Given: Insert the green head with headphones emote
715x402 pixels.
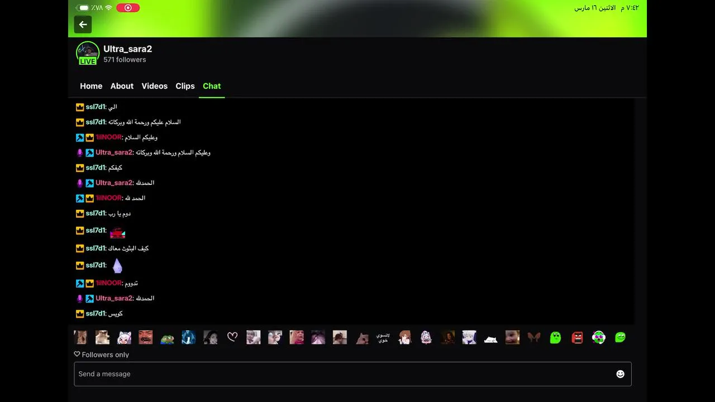Looking at the screenshot, I should [599, 337].
